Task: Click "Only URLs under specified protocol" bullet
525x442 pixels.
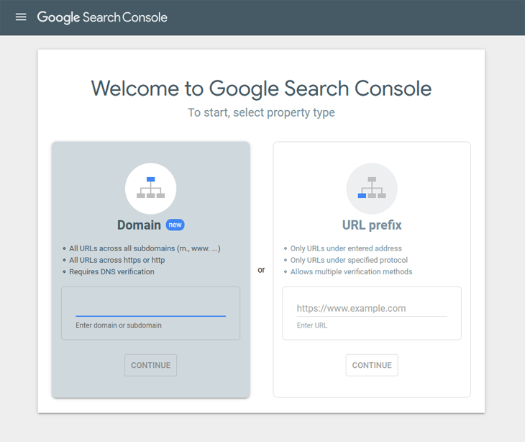Action: pyautogui.click(x=349, y=260)
